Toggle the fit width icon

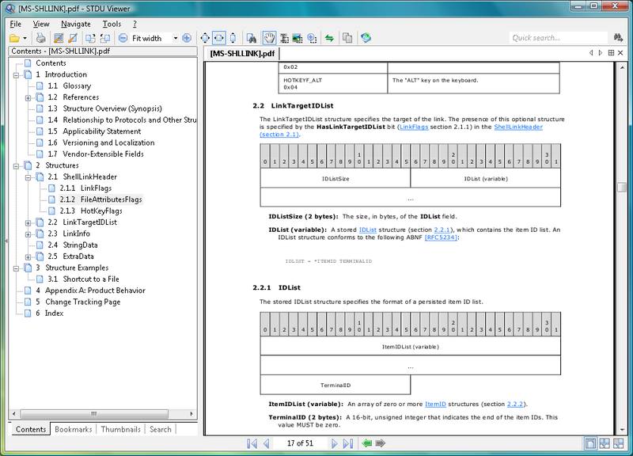[219, 38]
